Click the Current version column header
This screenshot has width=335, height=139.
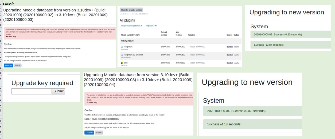click(164, 33)
